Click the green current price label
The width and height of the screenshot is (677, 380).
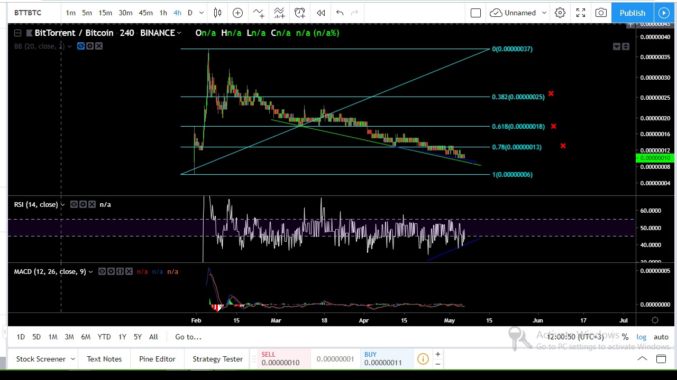click(654, 158)
